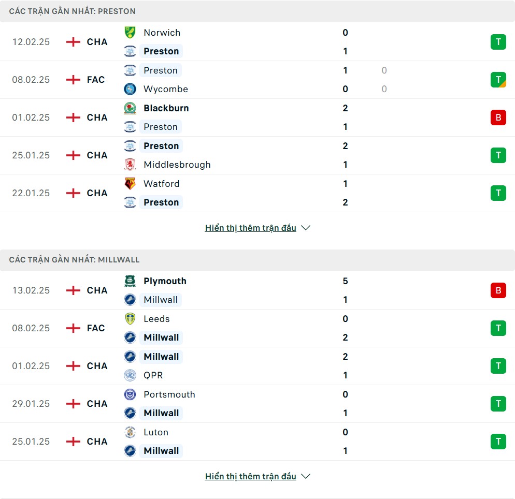Click the Plymouth club crest icon
Viewport: 515px width, 499px height.
pos(130,281)
